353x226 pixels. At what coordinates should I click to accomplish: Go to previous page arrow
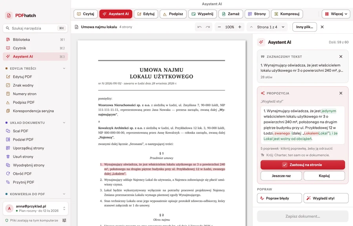[251, 27]
